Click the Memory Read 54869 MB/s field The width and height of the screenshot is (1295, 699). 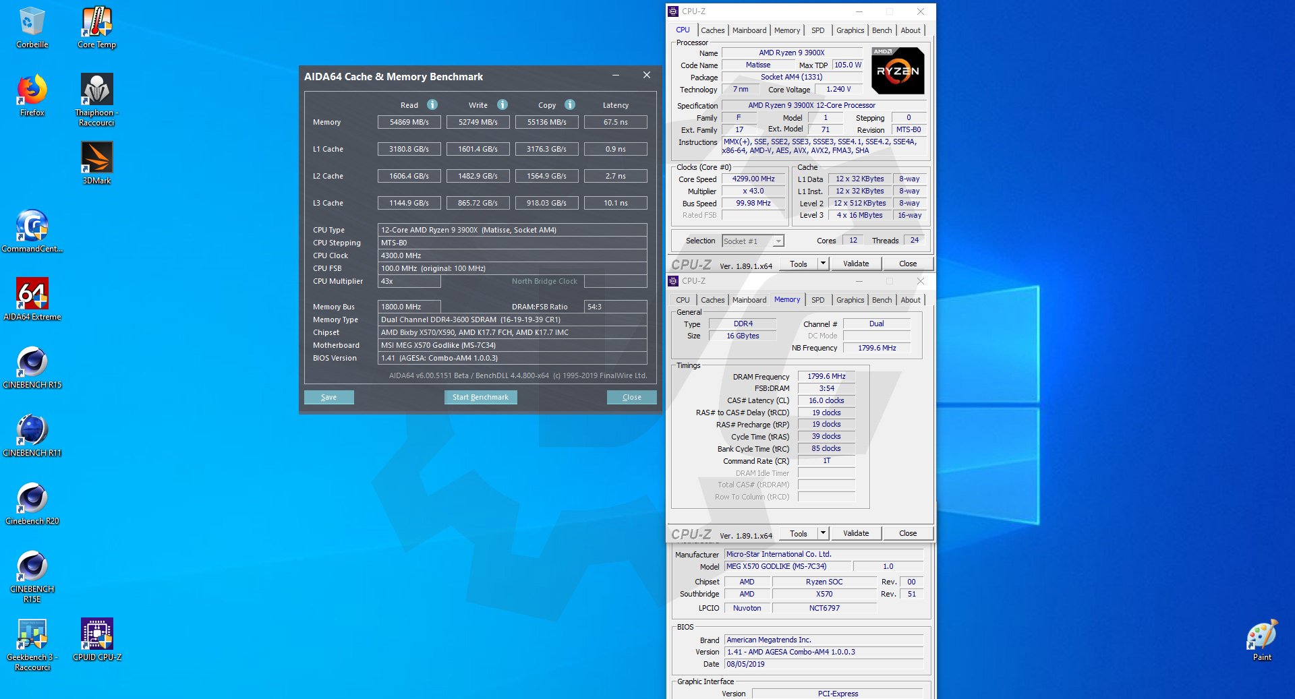click(409, 122)
